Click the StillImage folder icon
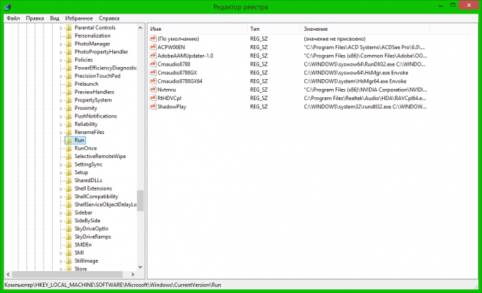This screenshot has width=482, height=293. 69,261
